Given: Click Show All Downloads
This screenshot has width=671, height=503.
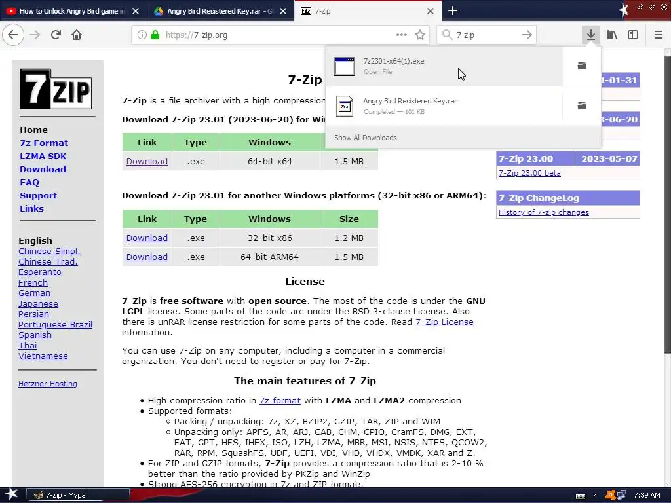Looking at the screenshot, I should click(x=366, y=138).
